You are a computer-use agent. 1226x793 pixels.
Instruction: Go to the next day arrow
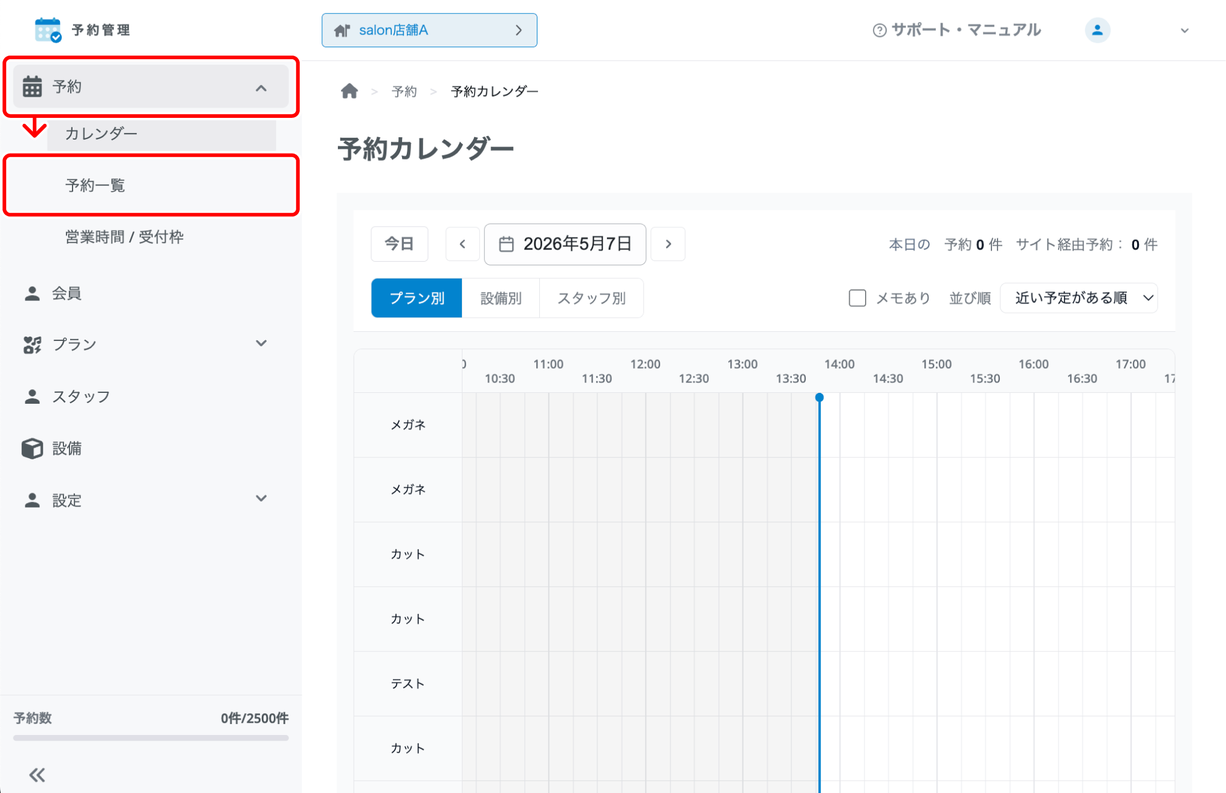coord(668,244)
